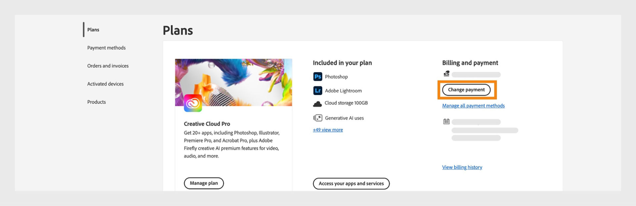
Task: Click the Adobe Lightroom text label
Action: point(343,91)
